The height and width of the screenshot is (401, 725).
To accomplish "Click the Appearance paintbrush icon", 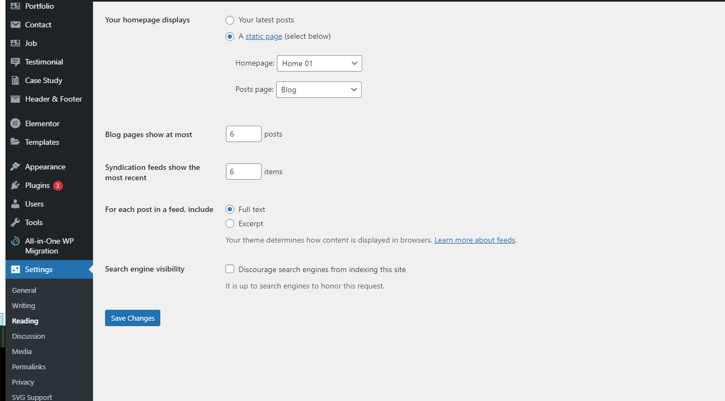I will click(x=15, y=167).
